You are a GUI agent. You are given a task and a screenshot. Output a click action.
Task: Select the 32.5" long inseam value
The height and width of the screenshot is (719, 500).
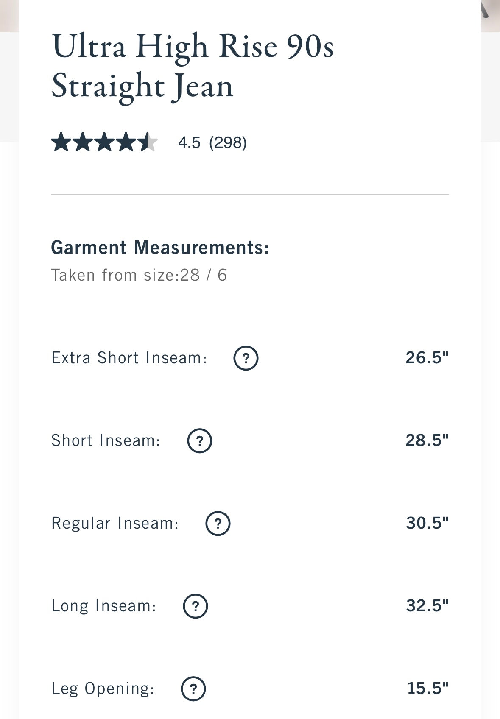(x=427, y=606)
